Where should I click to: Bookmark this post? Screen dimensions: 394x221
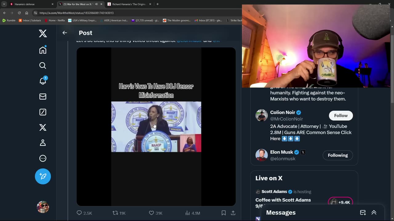[x=224, y=213]
